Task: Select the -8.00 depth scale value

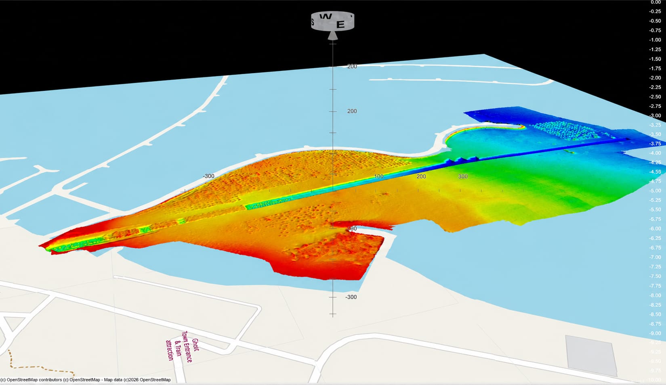Action: tap(655, 295)
